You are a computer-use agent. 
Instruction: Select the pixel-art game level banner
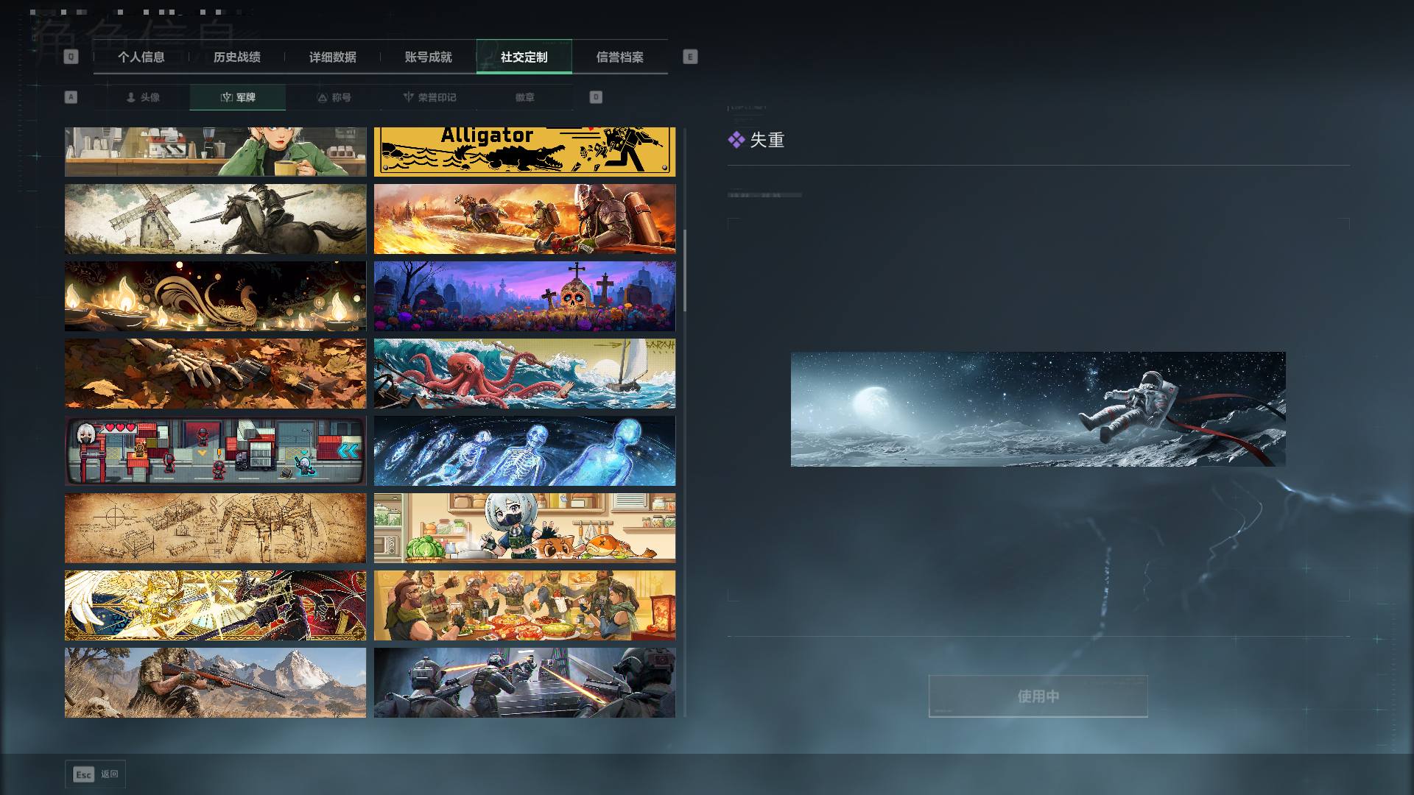pos(215,451)
